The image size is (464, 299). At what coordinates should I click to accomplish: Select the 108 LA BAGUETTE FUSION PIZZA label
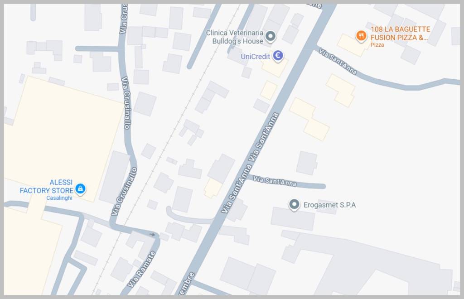point(400,34)
